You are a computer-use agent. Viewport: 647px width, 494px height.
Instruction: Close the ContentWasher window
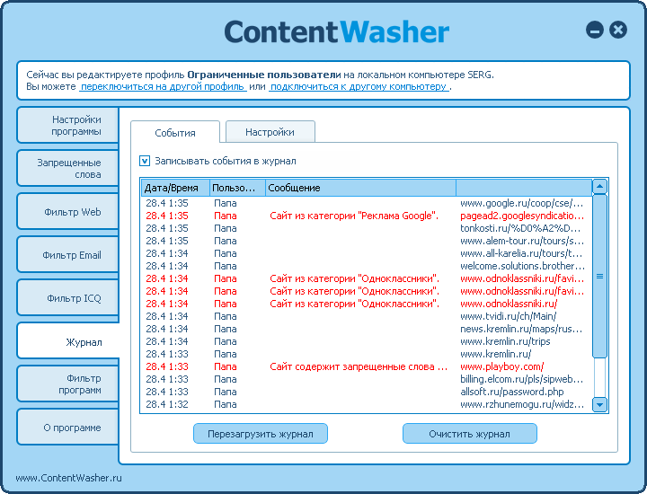click(618, 31)
